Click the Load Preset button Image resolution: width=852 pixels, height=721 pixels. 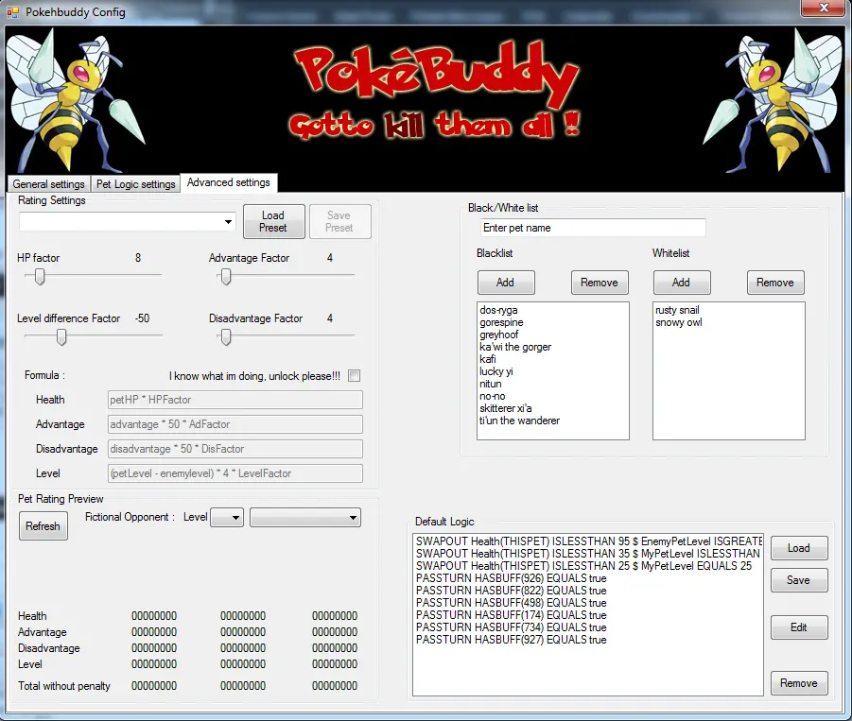[274, 221]
